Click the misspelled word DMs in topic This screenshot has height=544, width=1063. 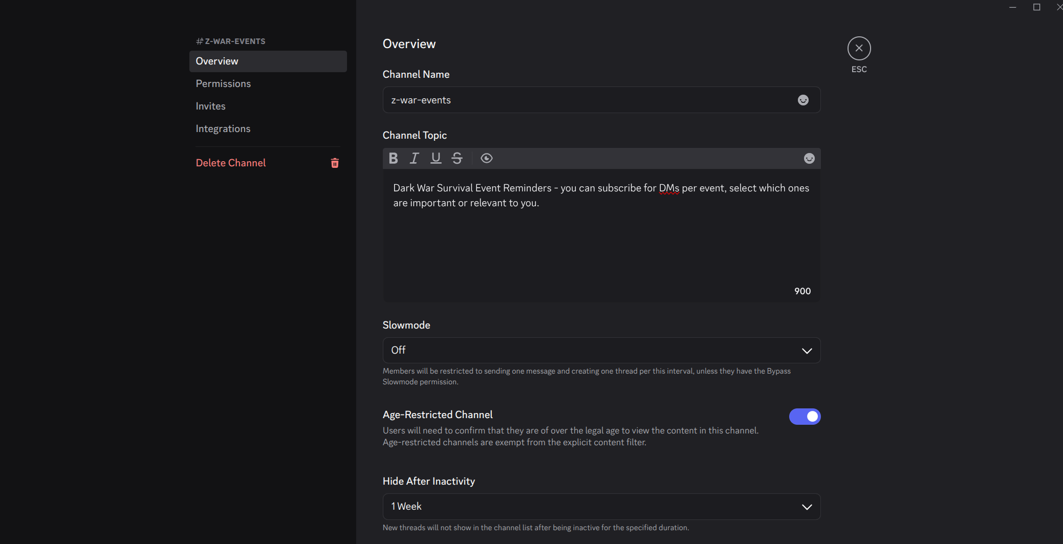(669, 188)
